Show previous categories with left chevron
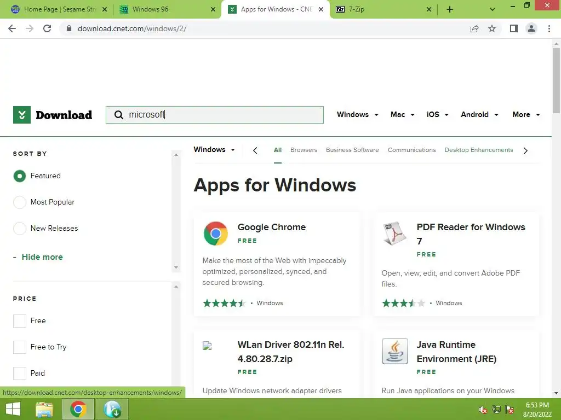The width and height of the screenshot is (561, 420). [x=255, y=151]
